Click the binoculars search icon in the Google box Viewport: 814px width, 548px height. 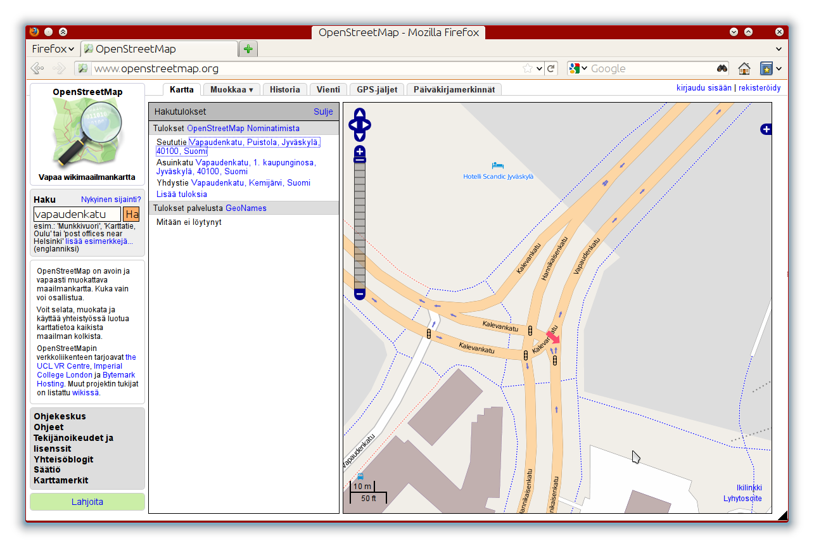pyautogui.click(x=722, y=68)
